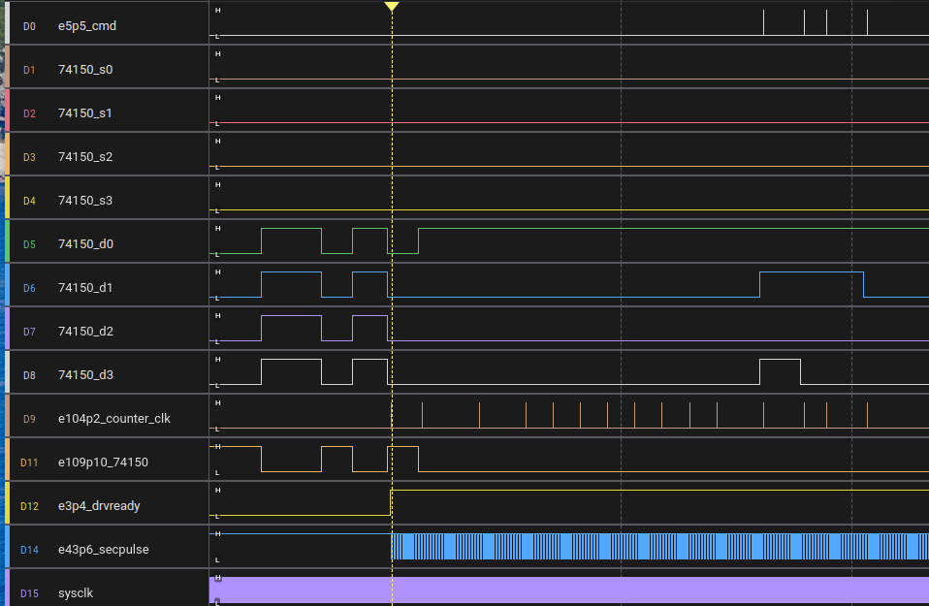Click the D9 channel index
Image resolution: width=929 pixels, height=606 pixels.
point(29,420)
